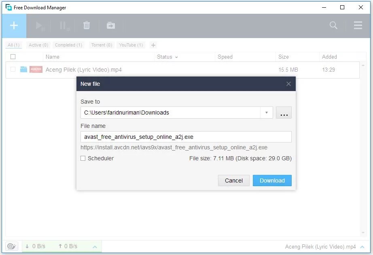Add a new tag filter tab
The width and height of the screenshot is (373, 255).
(153, 45)
